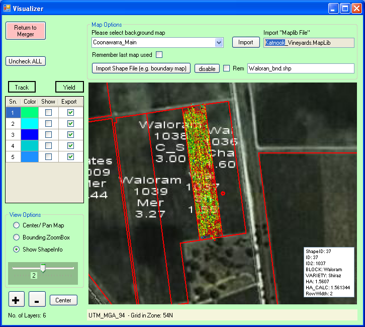The height and width of the screenshot is (327, 365).
Task: Toggle the Rem checkbox
Action: click(227, 68)
